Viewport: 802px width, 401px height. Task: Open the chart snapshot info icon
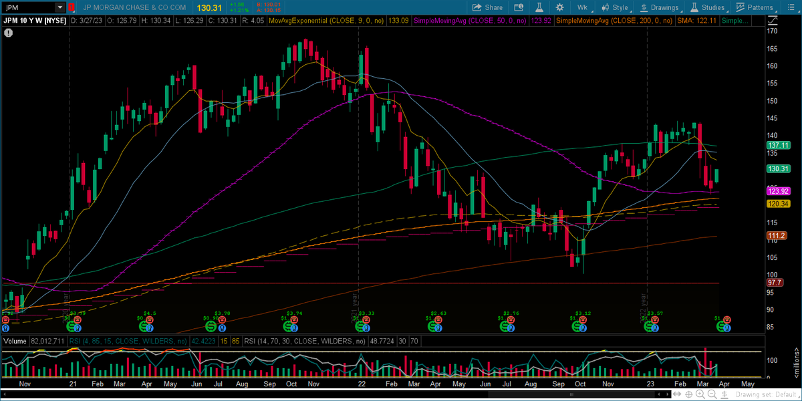(x=517, y=7)
